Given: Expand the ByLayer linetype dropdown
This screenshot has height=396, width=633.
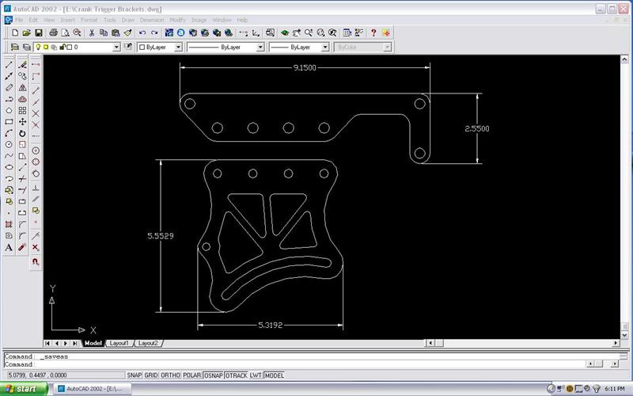Looking at the screenshot, I should (x=261, y=48).
